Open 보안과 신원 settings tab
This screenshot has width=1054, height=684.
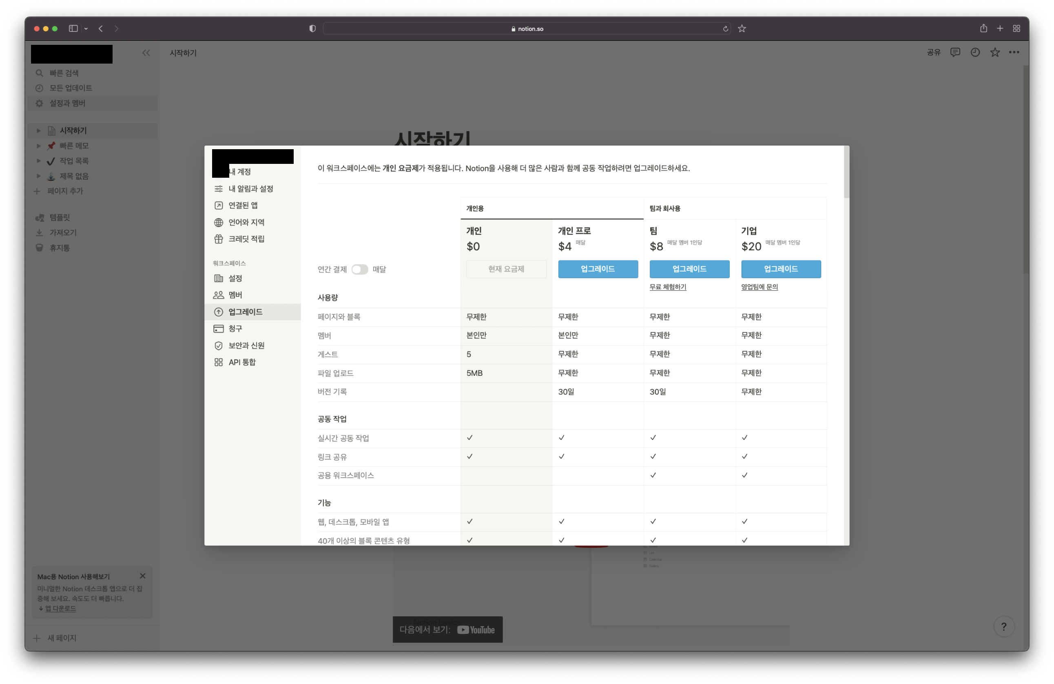pyautogui.click(x=252, y=346)
